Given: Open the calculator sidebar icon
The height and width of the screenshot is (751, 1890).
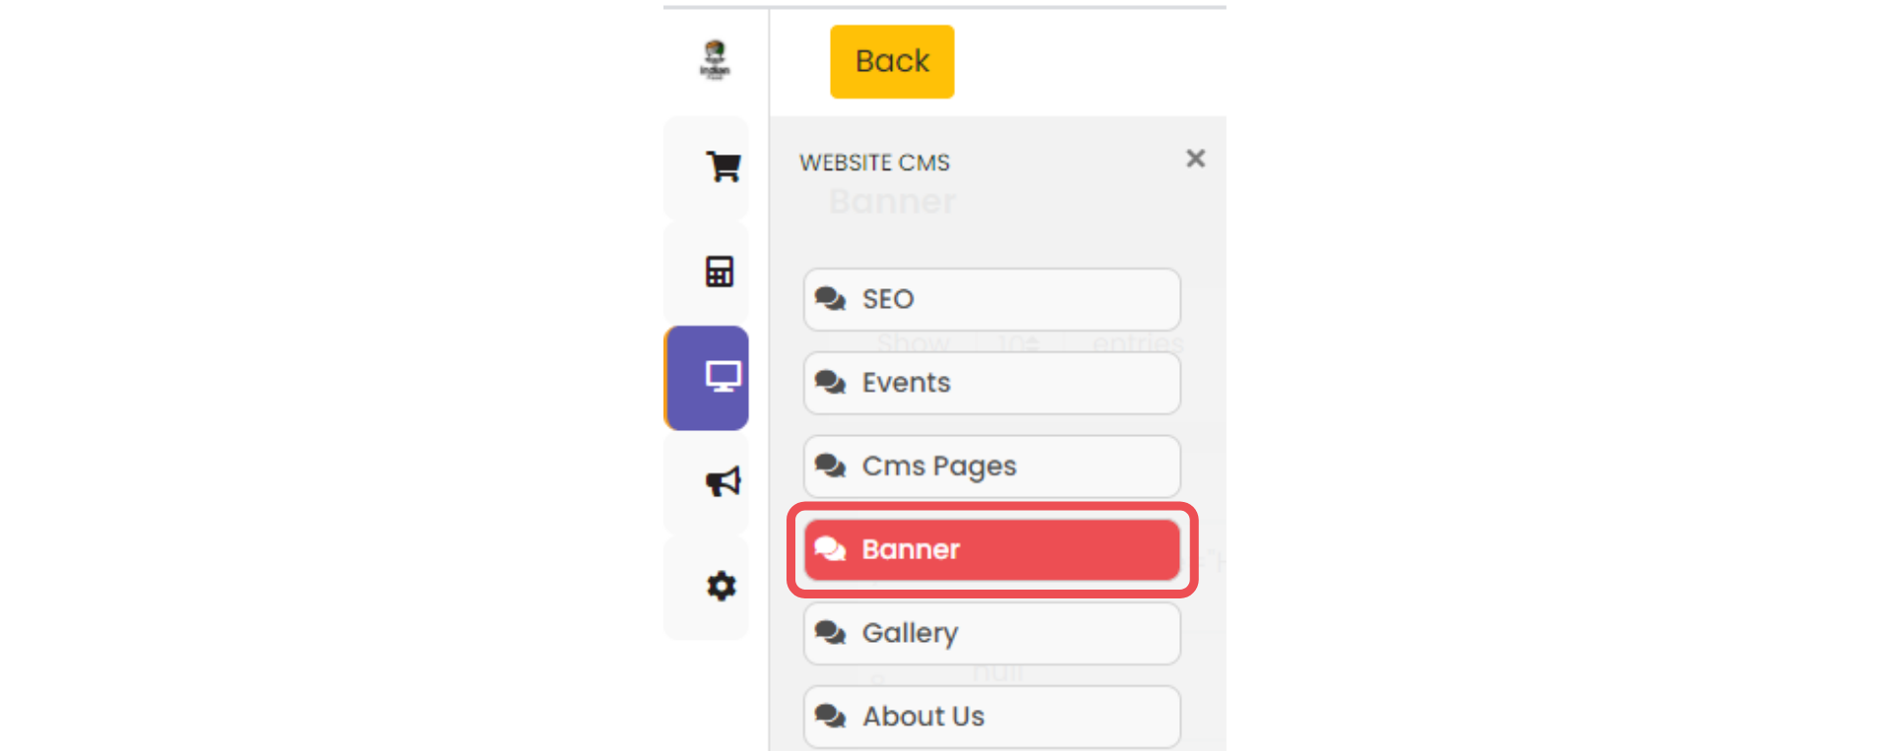Looking at the screenshot, I should (720, 272).
